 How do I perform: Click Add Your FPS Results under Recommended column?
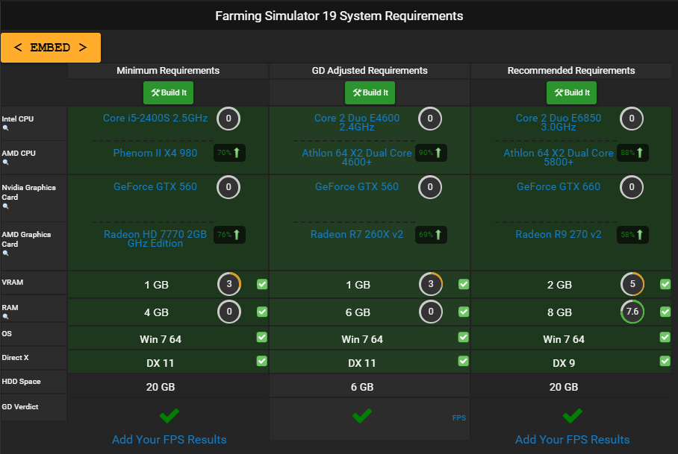(x=572, y=439)
